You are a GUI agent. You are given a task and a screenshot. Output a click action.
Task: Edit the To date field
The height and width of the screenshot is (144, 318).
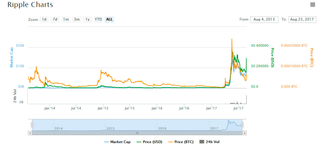302,19
